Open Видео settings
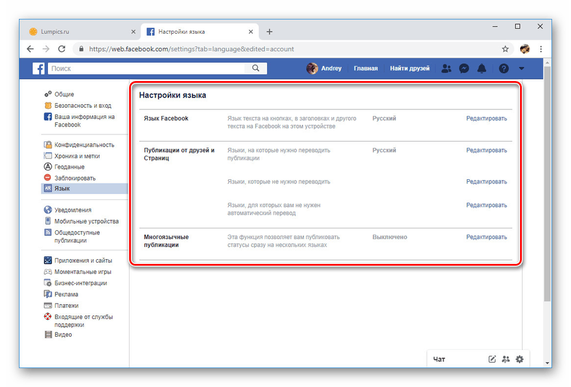The width and height of the screenshot is (571, 387). tap(63, 334)
